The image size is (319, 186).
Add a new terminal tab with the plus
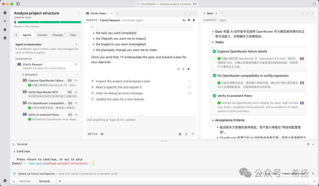click(x=60, y=181)
